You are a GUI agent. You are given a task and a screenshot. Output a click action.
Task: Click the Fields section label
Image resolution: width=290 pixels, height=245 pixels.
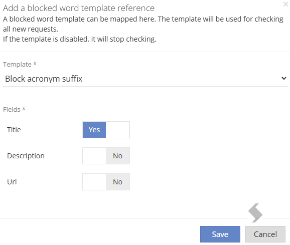pyautogui.click(x=12, y=110)
